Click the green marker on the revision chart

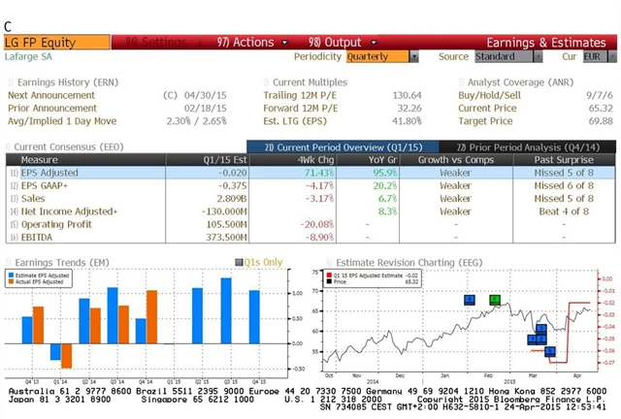(x=495, y=300)
